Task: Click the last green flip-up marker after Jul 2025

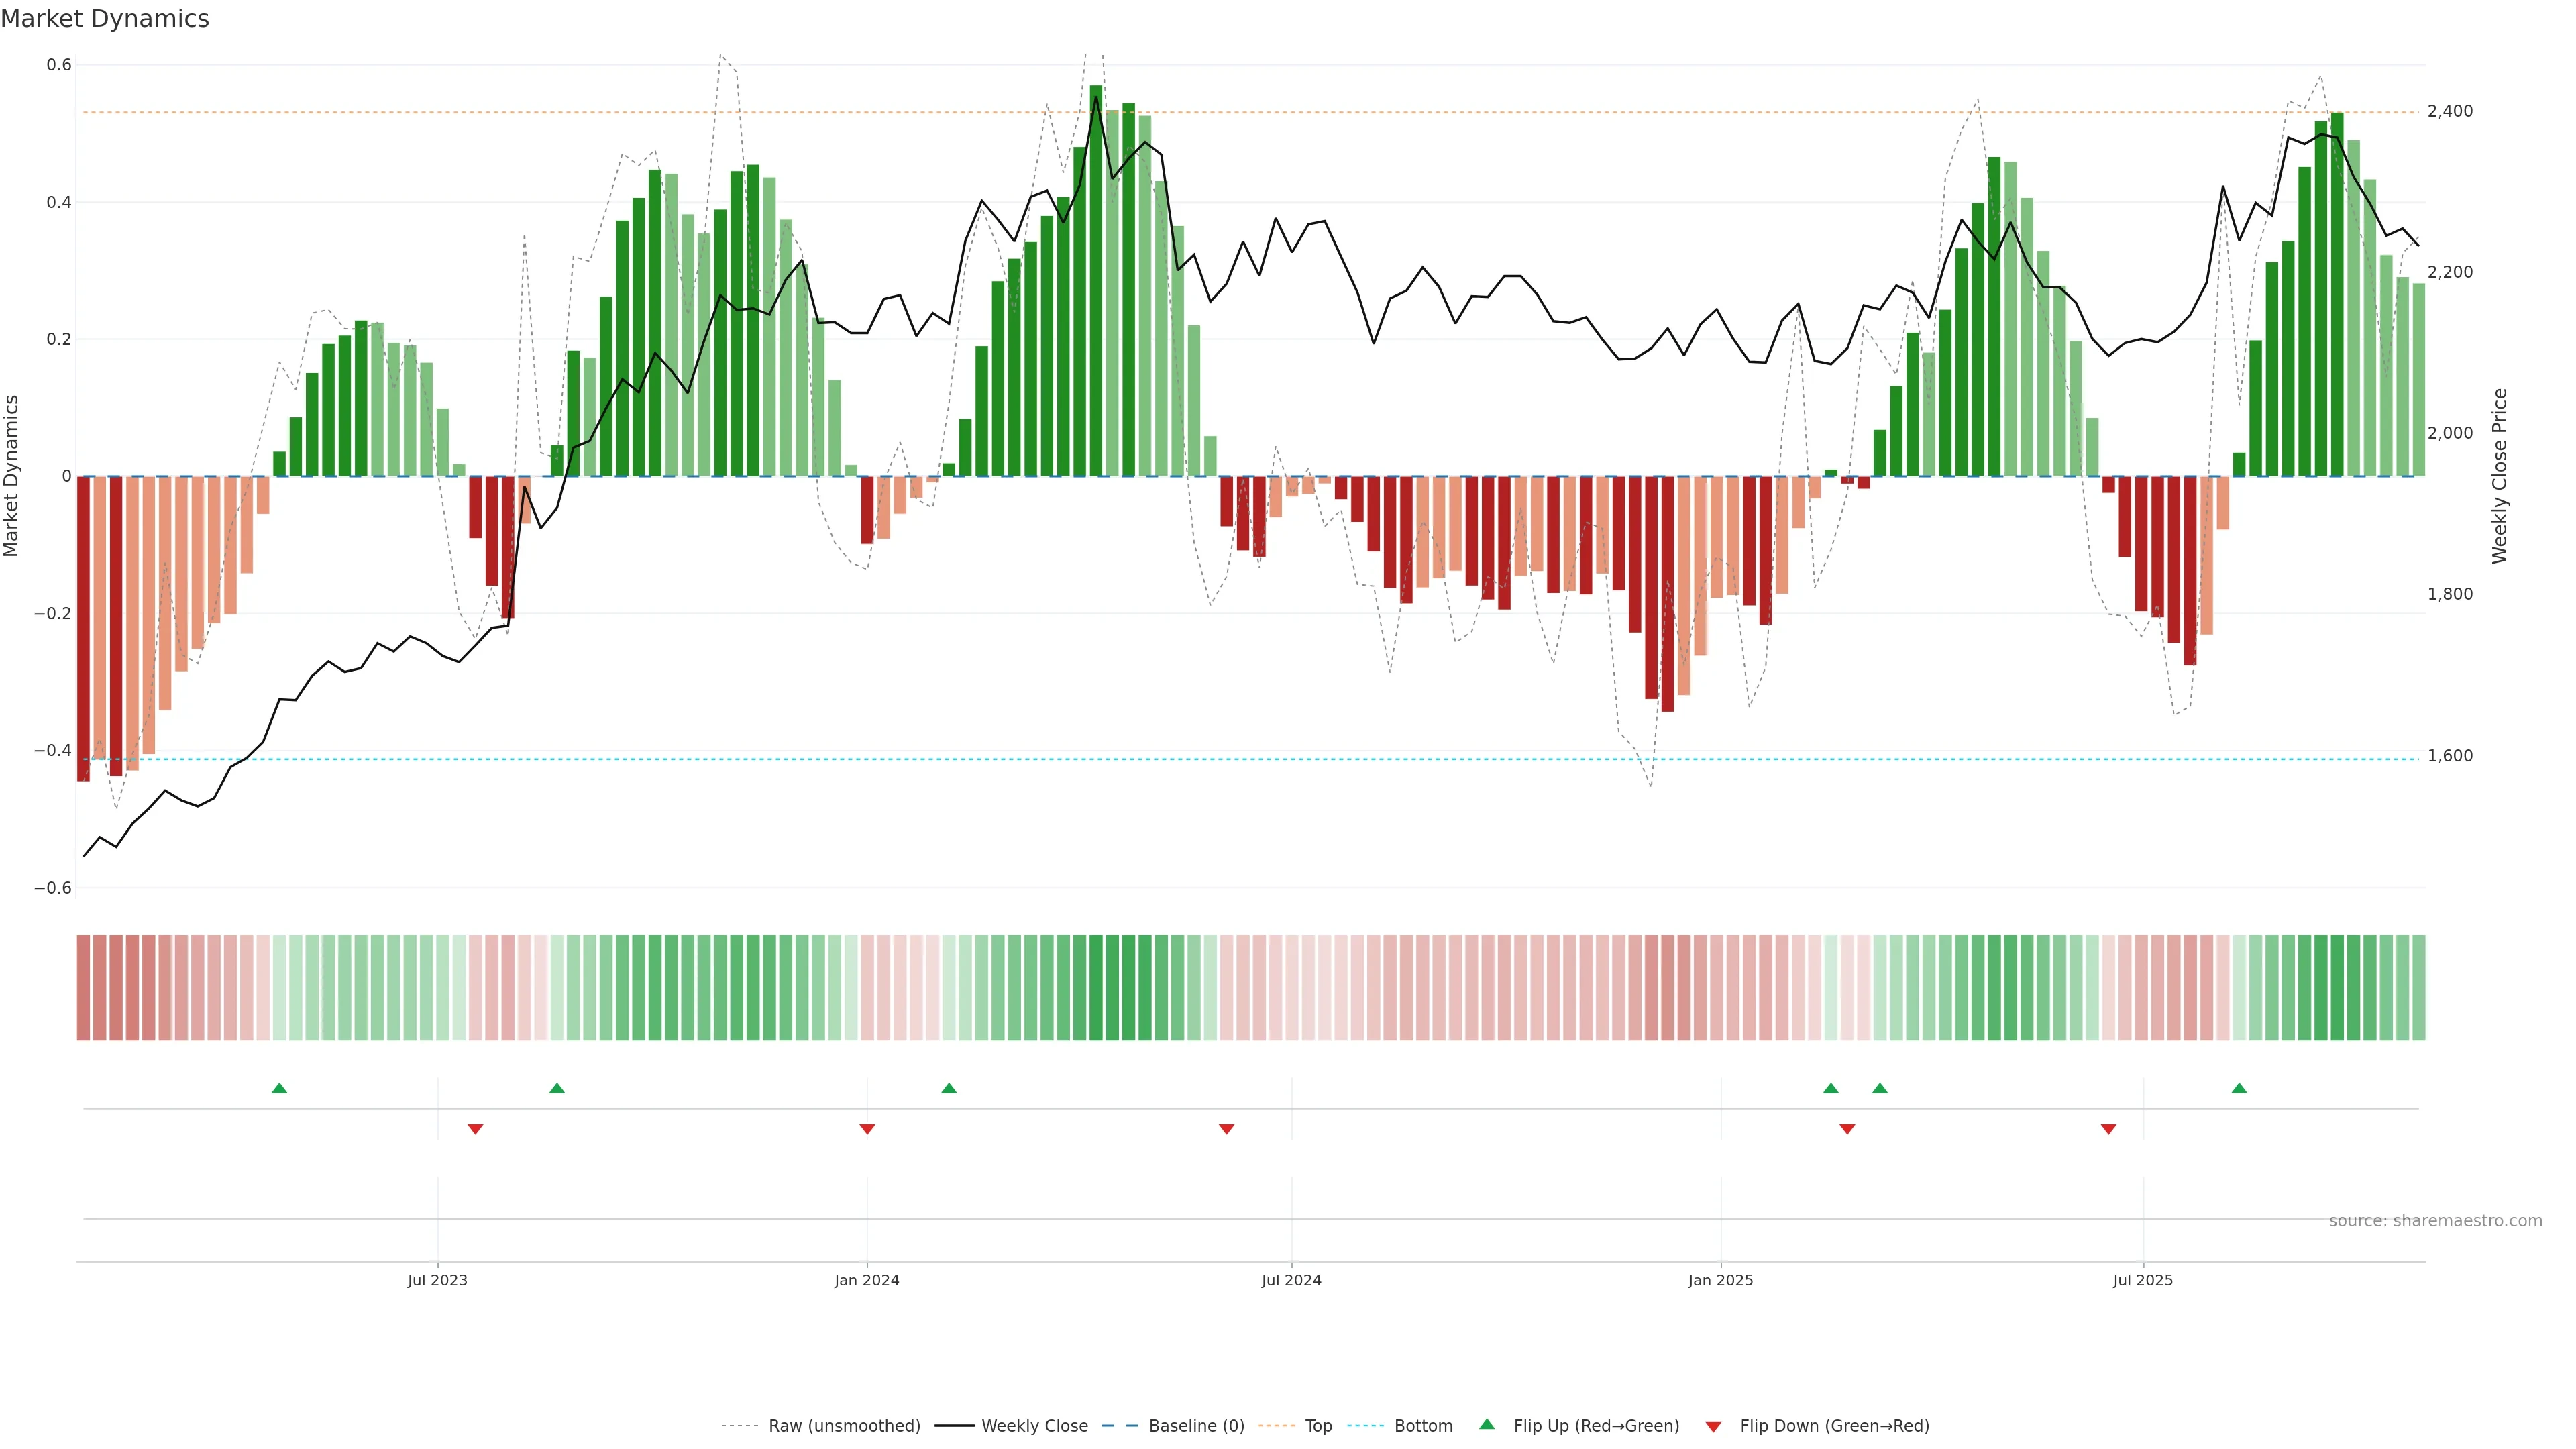Action: (x=2239, y=1088)
